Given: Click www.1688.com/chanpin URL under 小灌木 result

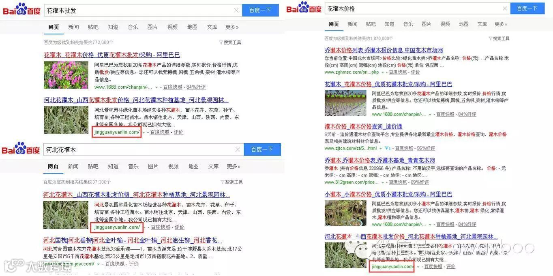Looking at the screenshot, I should (399, 225).
